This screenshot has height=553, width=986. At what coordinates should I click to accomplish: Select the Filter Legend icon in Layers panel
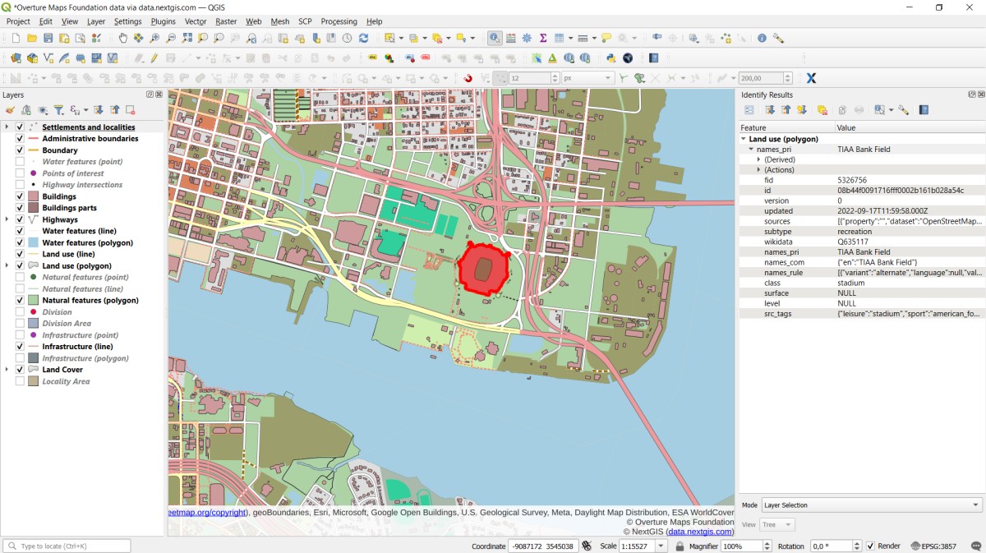[x=59, y=109]
